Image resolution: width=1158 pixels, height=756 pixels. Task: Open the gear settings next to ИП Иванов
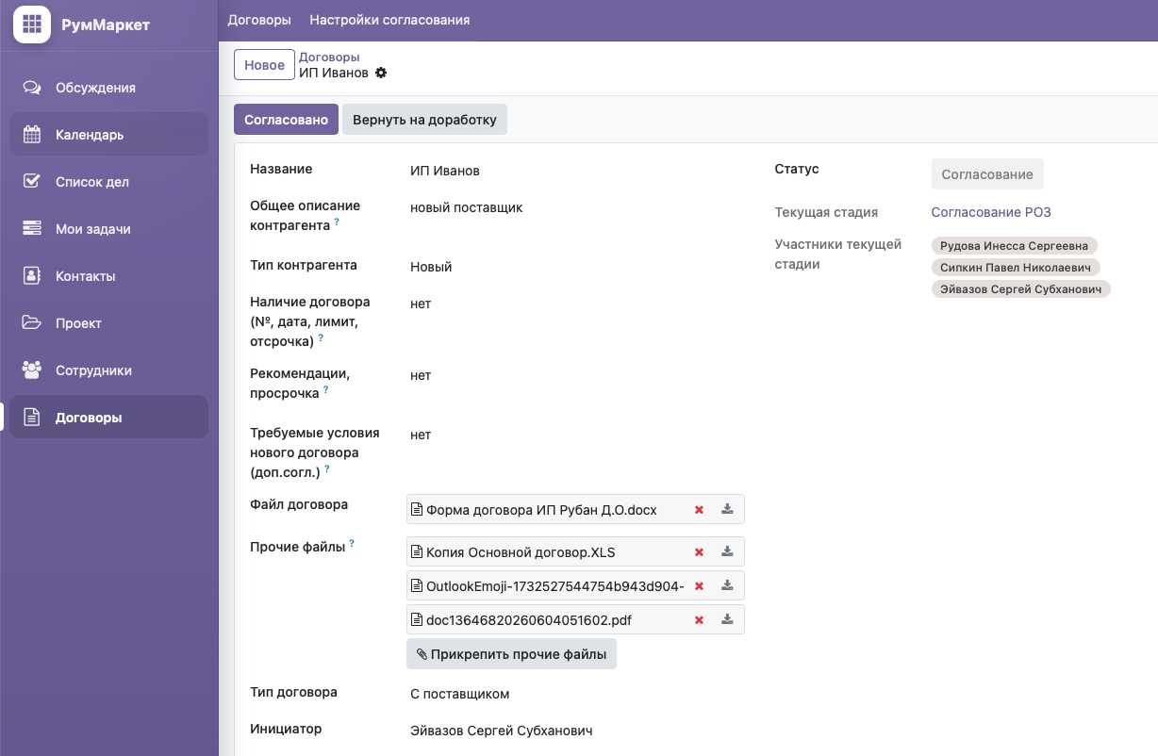(x=381, y=74)
